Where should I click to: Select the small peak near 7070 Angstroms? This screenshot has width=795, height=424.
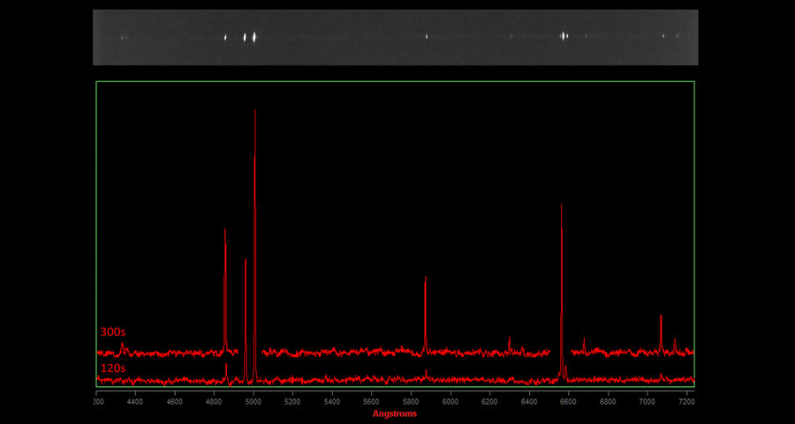pos(661,316)
